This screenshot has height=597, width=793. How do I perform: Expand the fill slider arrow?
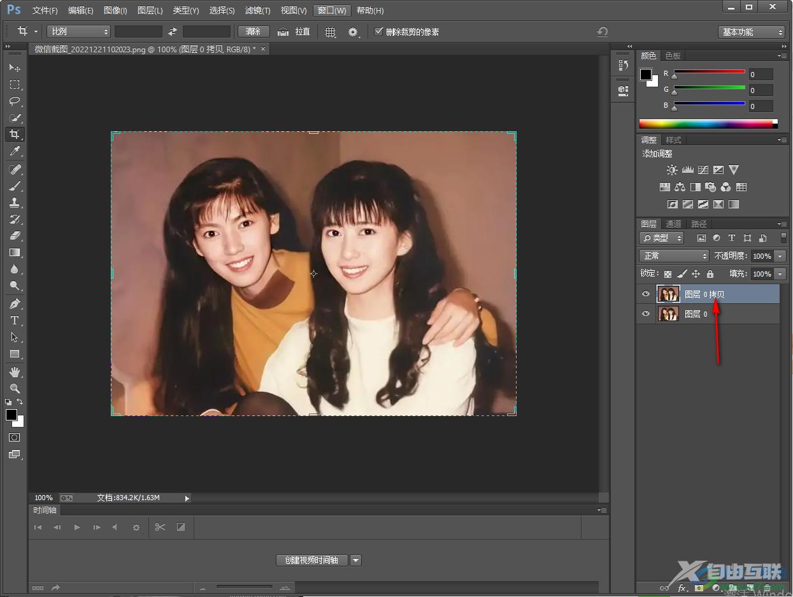[780, 274]
